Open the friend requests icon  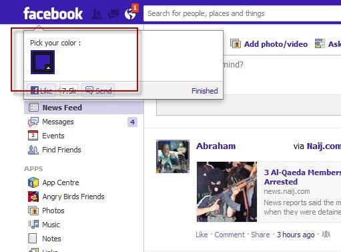(97, 14)
